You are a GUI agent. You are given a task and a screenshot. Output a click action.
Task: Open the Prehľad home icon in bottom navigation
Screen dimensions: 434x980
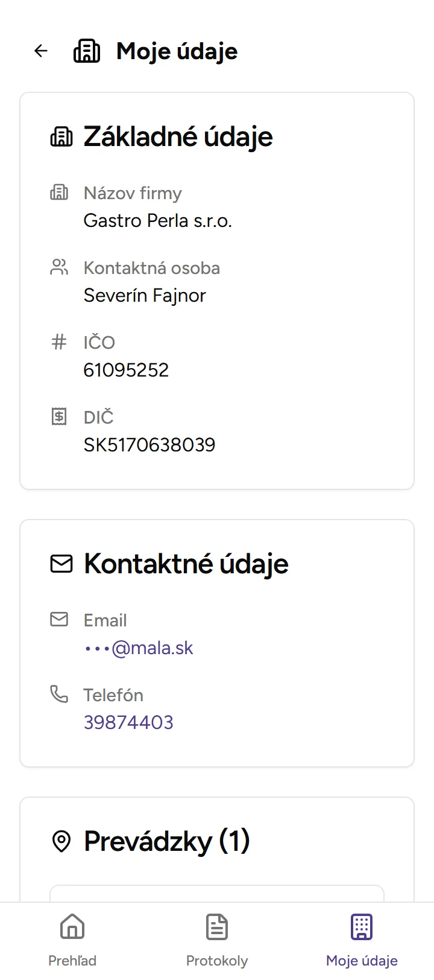[x=72, y=927]
